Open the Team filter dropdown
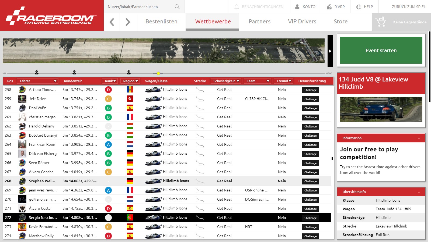Image resolution: width=431 pixels, height=242 pixels. point(257,81)
